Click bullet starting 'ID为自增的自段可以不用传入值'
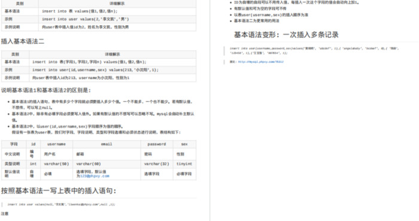 [297, 2]
